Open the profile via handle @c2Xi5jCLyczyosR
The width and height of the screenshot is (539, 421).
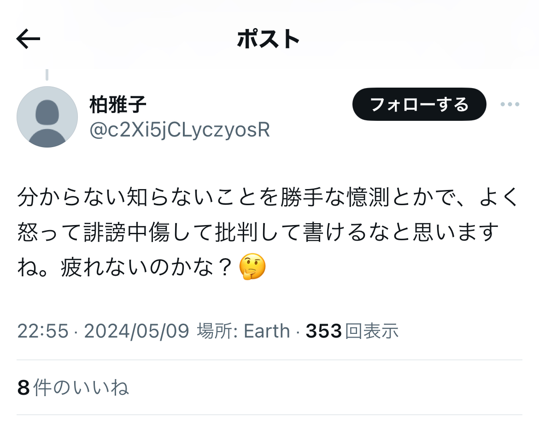tap(180, 130)
